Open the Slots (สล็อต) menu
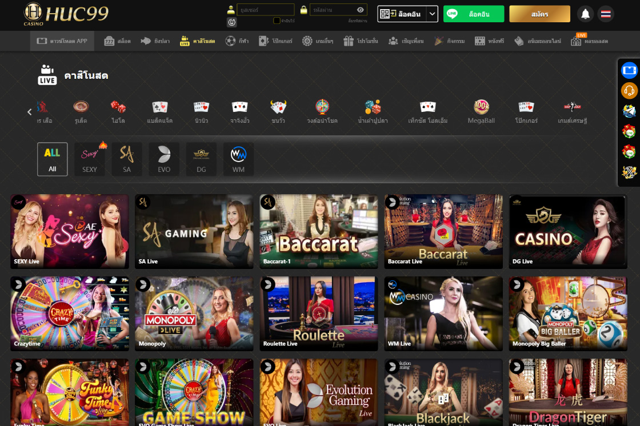This screenshot has width=640, height=426. pyautogui.click(x=118, y=41)
